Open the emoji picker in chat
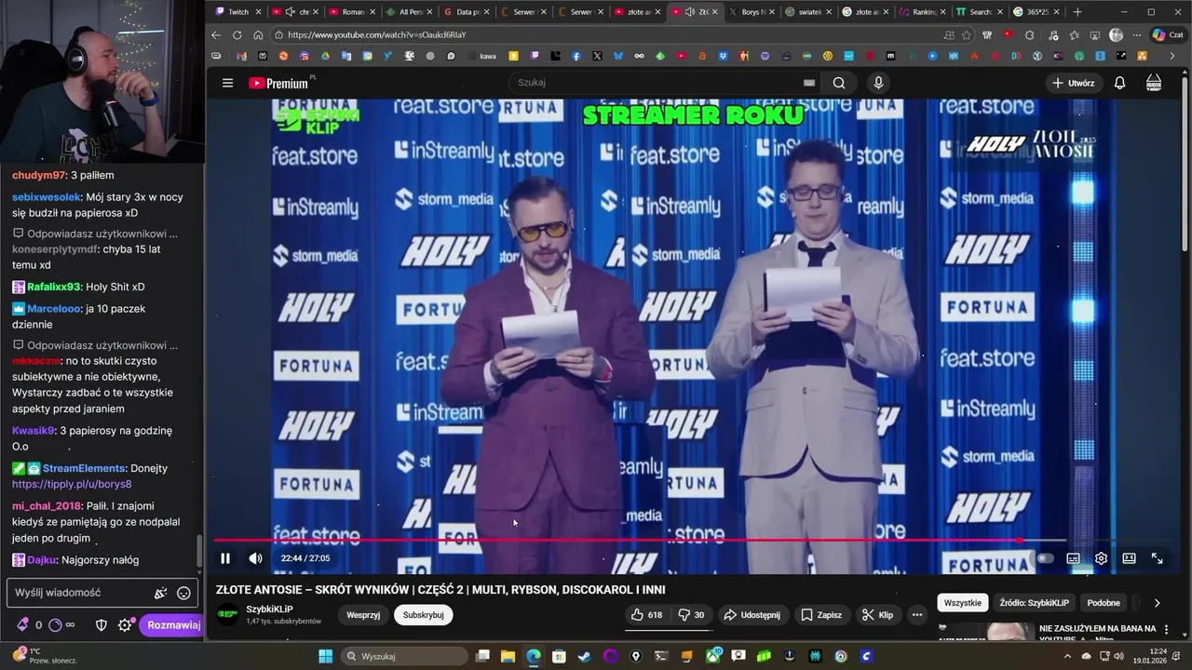The height and width of the screenshot is (670, 1192). (184, 593)
